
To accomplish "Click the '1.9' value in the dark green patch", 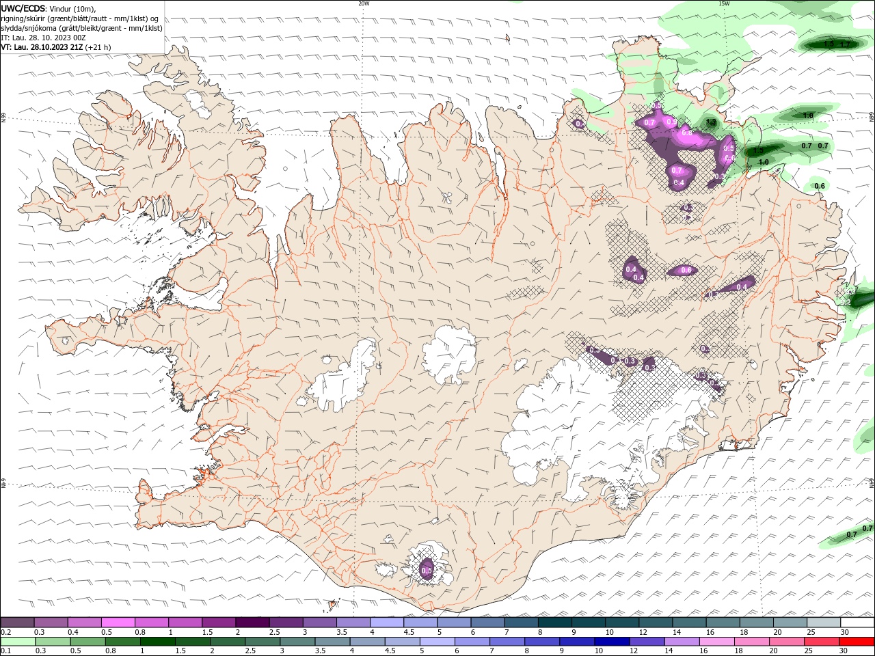I will [758, 151].
